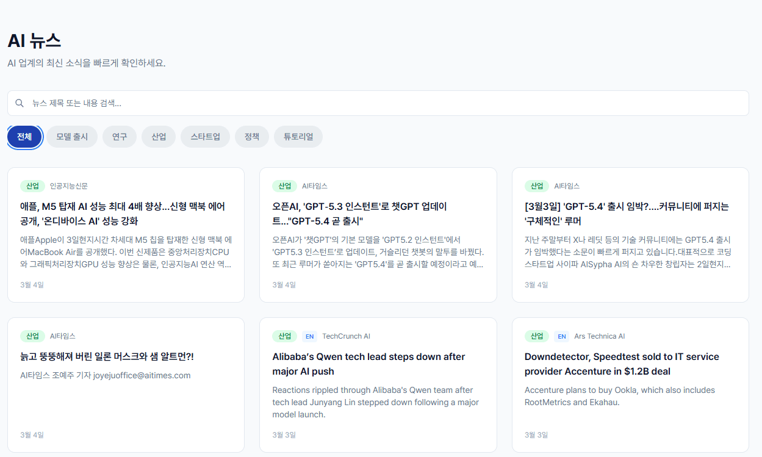Click the 'EN' badge on the TechCrunch AI article
The height and width of the screenshot is (457, 762).
click(309, 336)
